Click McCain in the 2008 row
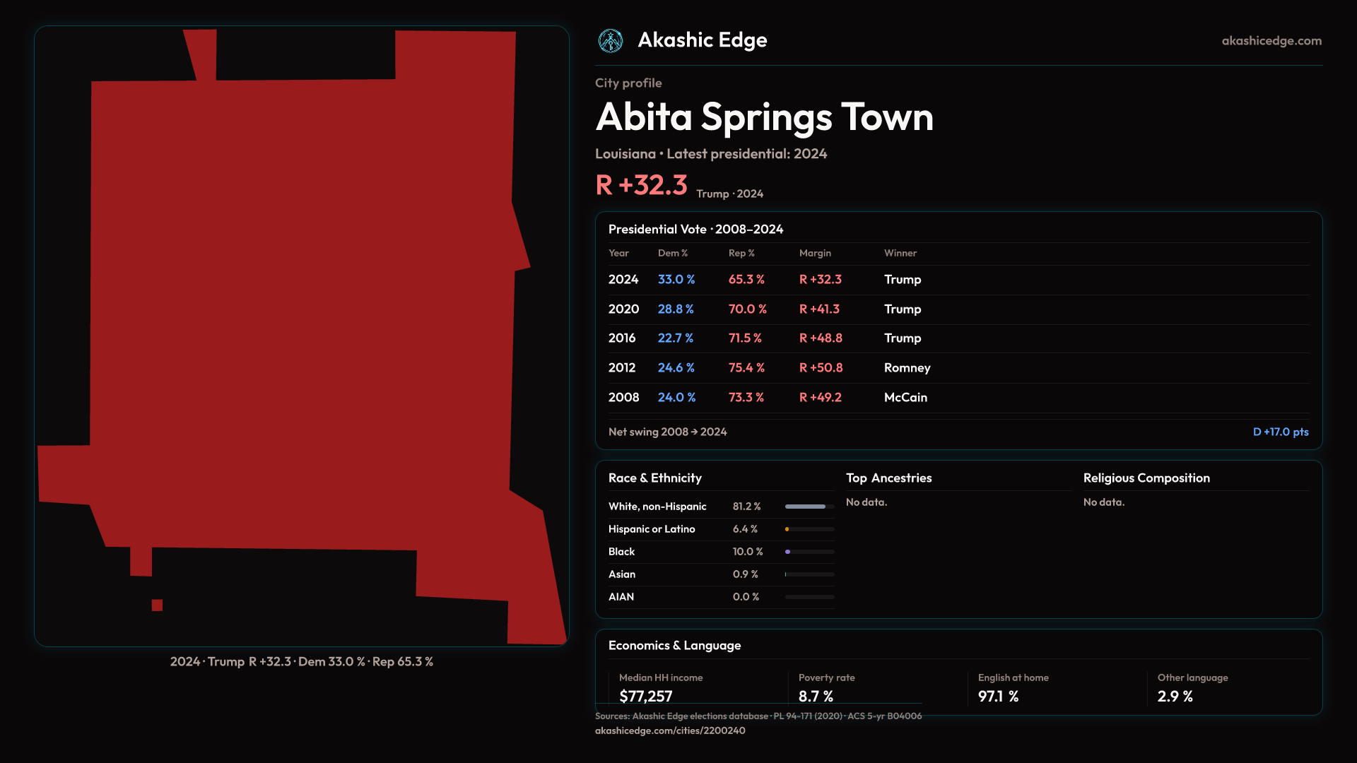Image resolution: width=1357 pixels, height=763 pixels. point(905,398)
